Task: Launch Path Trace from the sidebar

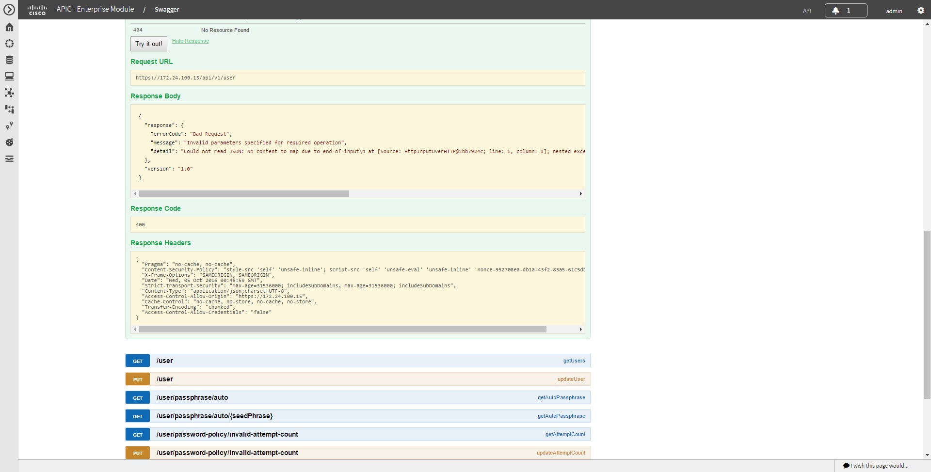Action: pyautogui.click(x=9, y=126)
